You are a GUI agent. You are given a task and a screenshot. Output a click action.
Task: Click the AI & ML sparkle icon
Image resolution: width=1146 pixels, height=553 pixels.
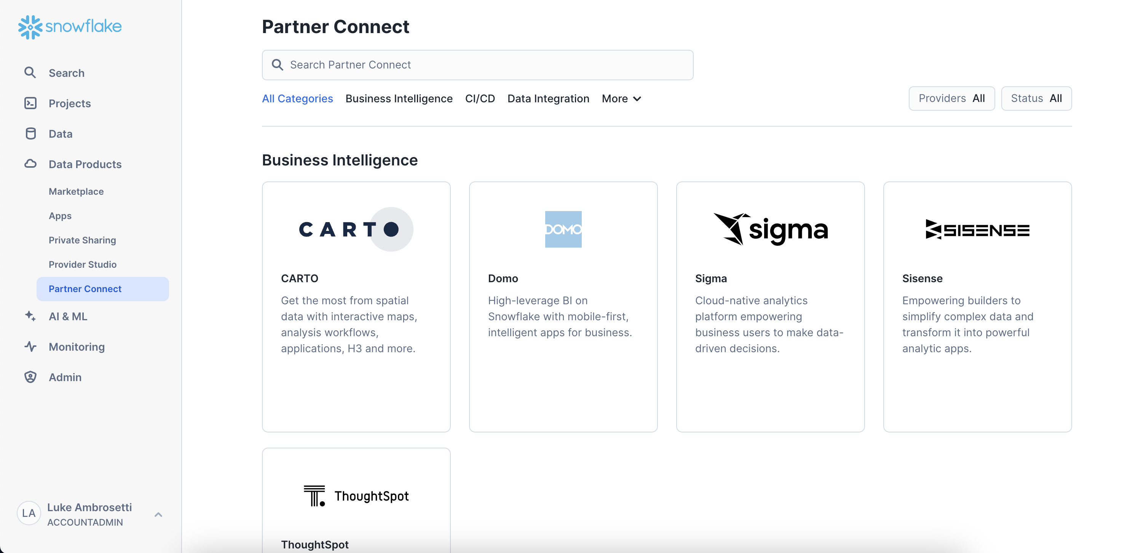click(30, 316)
